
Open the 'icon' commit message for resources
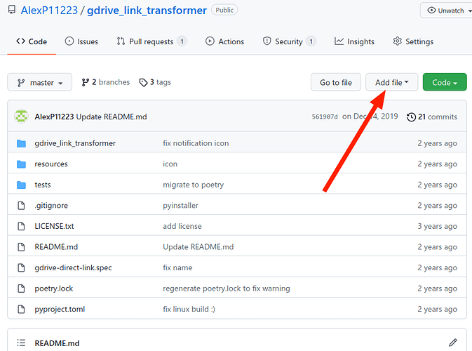170,164
